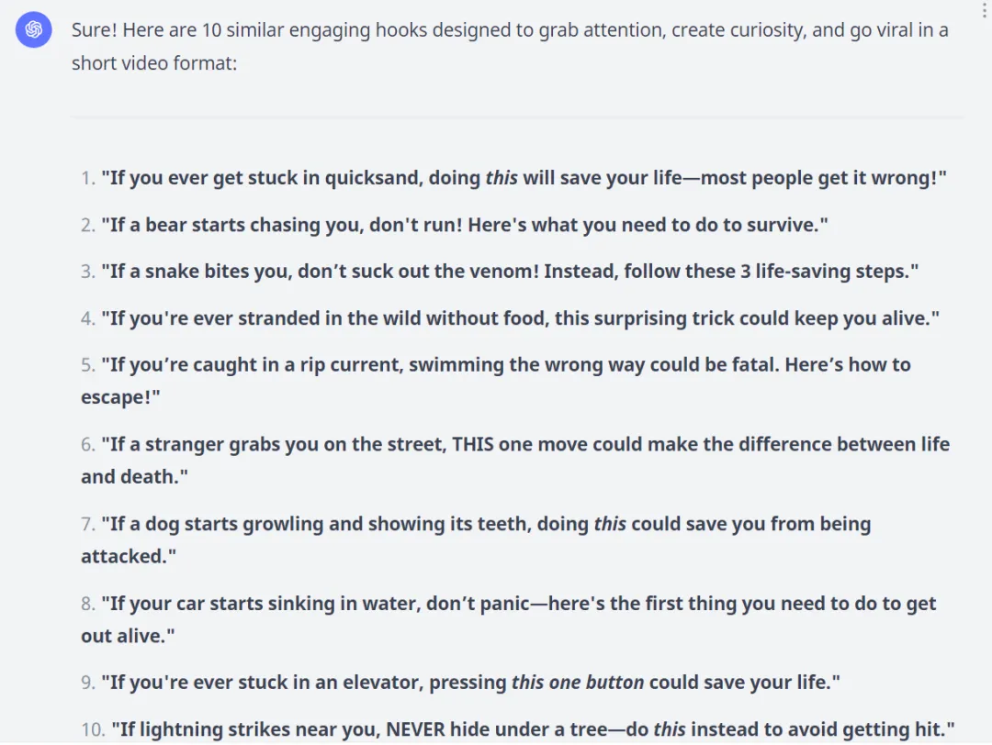
Task: Click the stuck in elevator hook
Action: (470, 683)
